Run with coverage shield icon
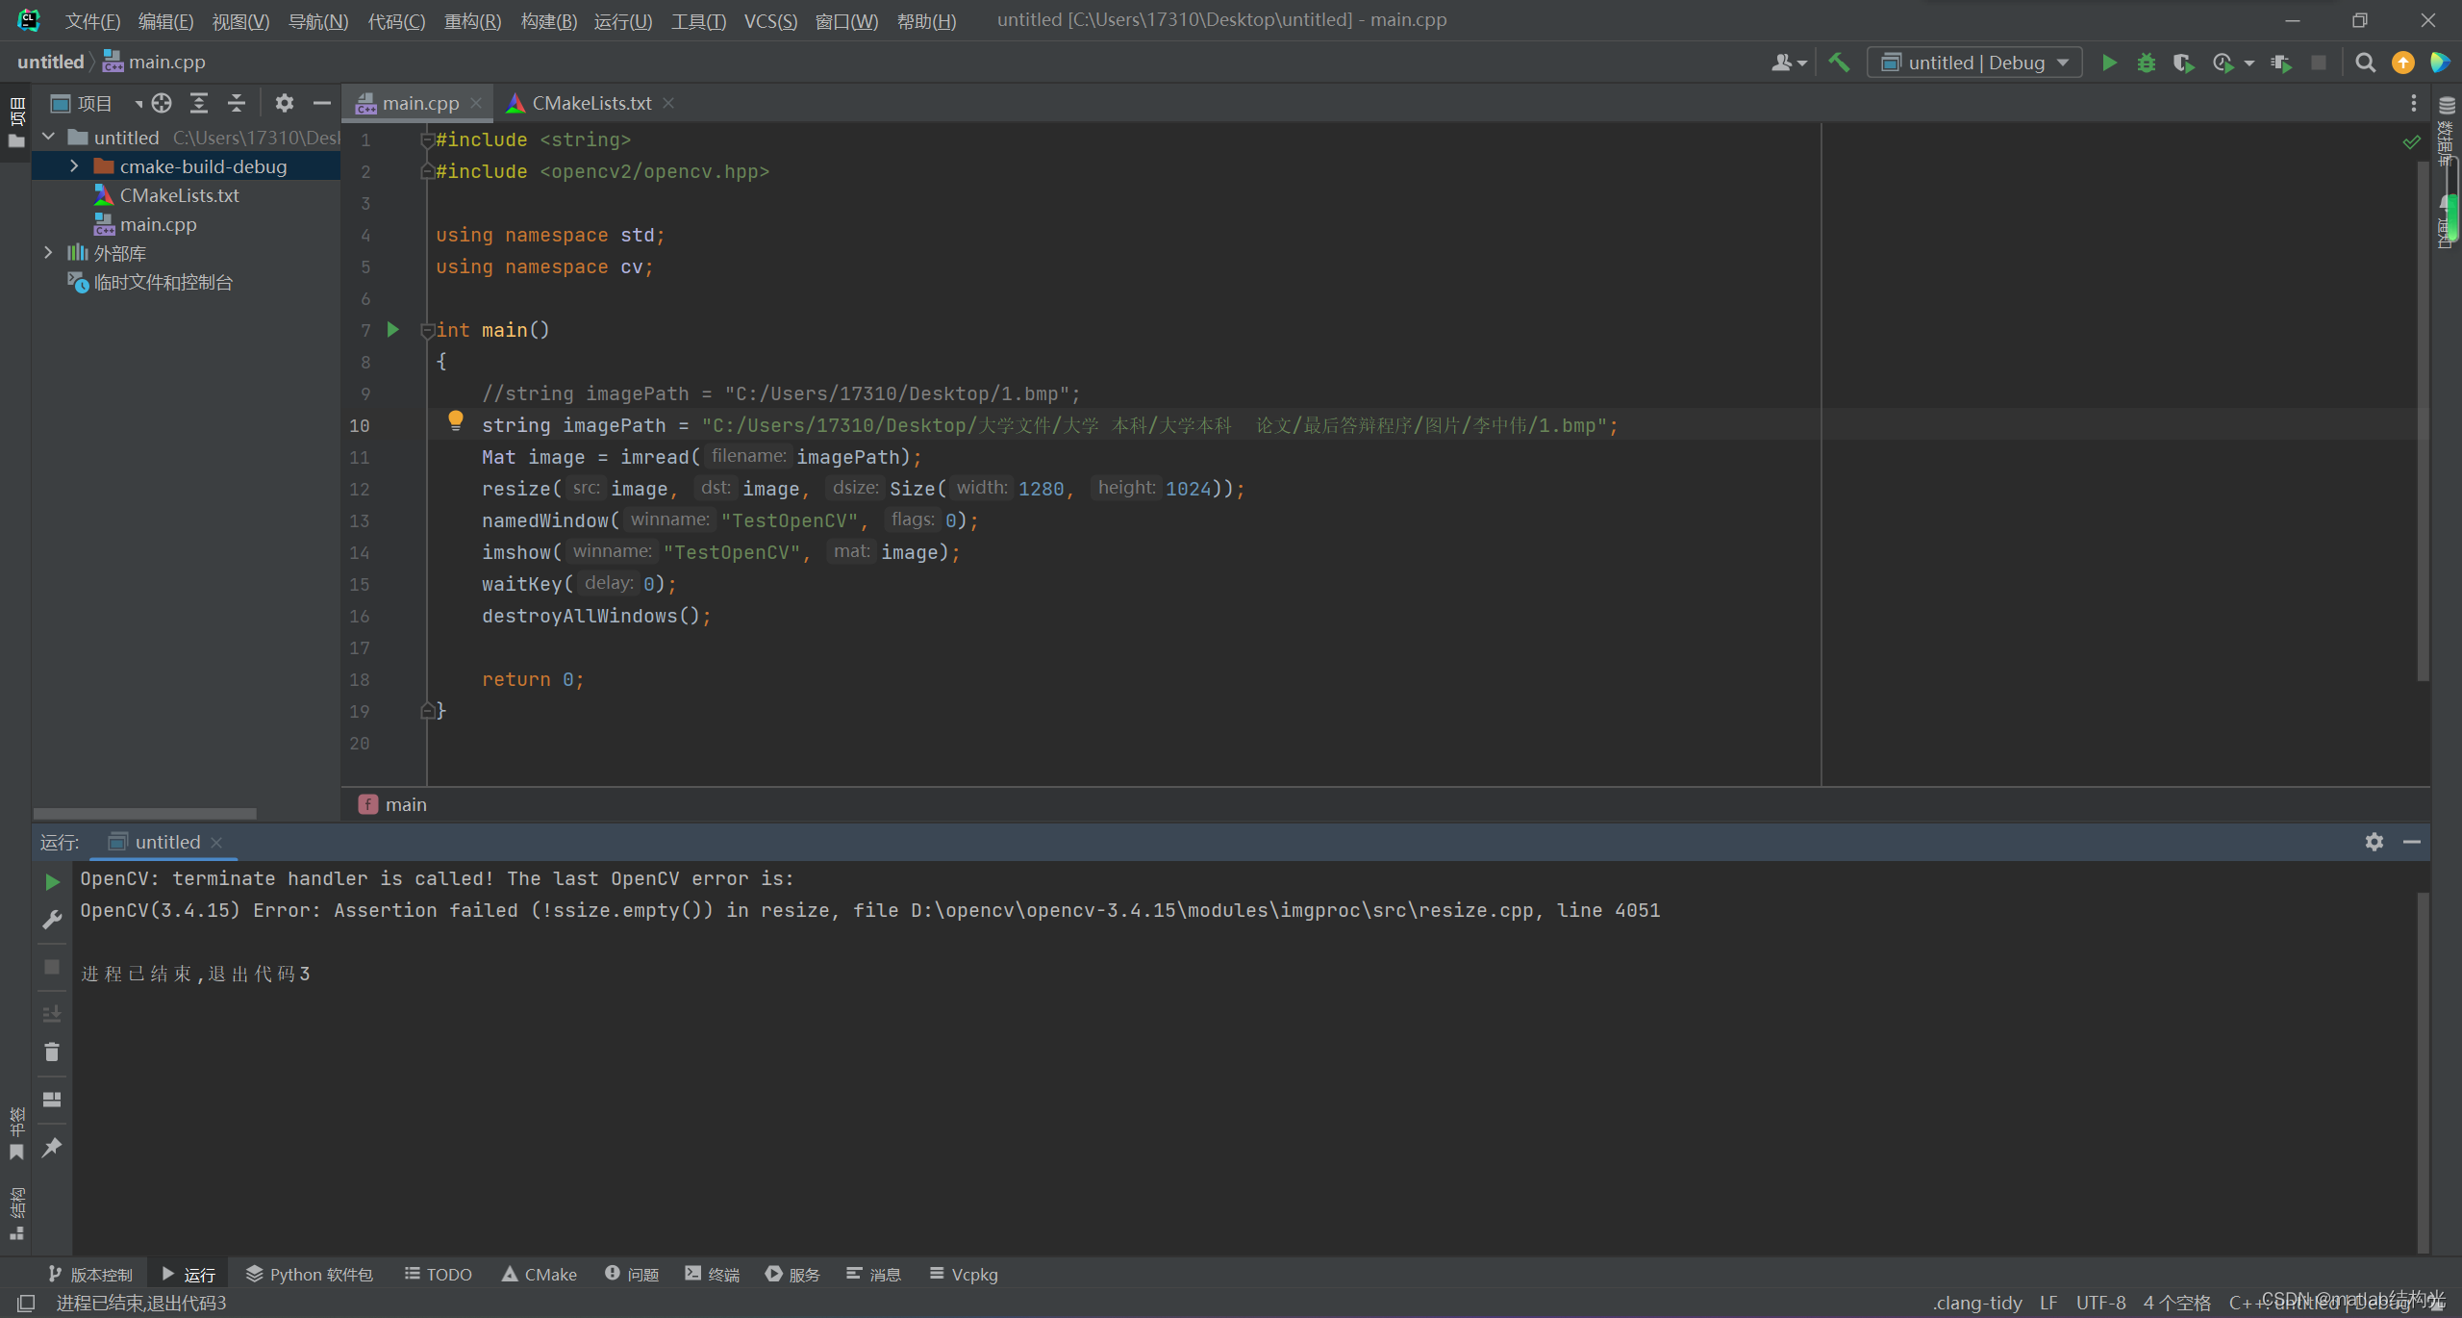 [x=2184, y=63]
